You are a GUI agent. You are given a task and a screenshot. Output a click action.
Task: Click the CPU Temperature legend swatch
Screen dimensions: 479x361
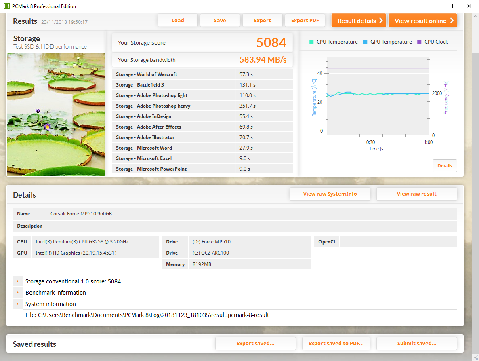coord(311,42)
